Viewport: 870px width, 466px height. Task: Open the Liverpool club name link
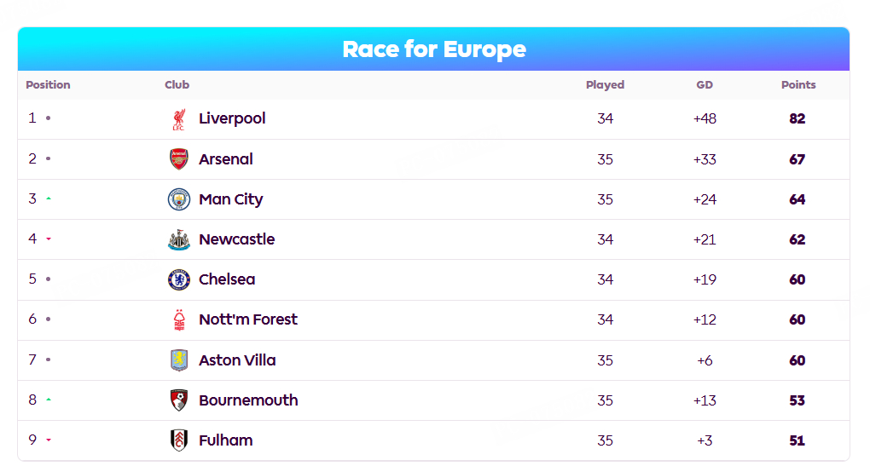coord(232,118)
